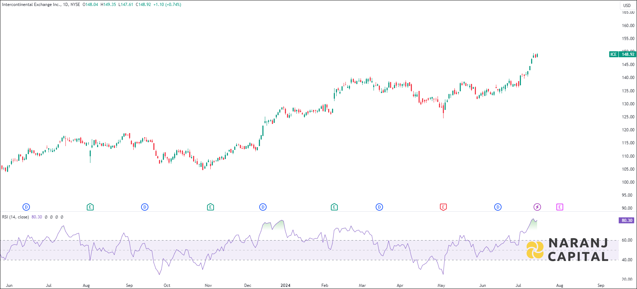
Task: Click the dividend marker near September 2023
Action: [x=145, y=207]
